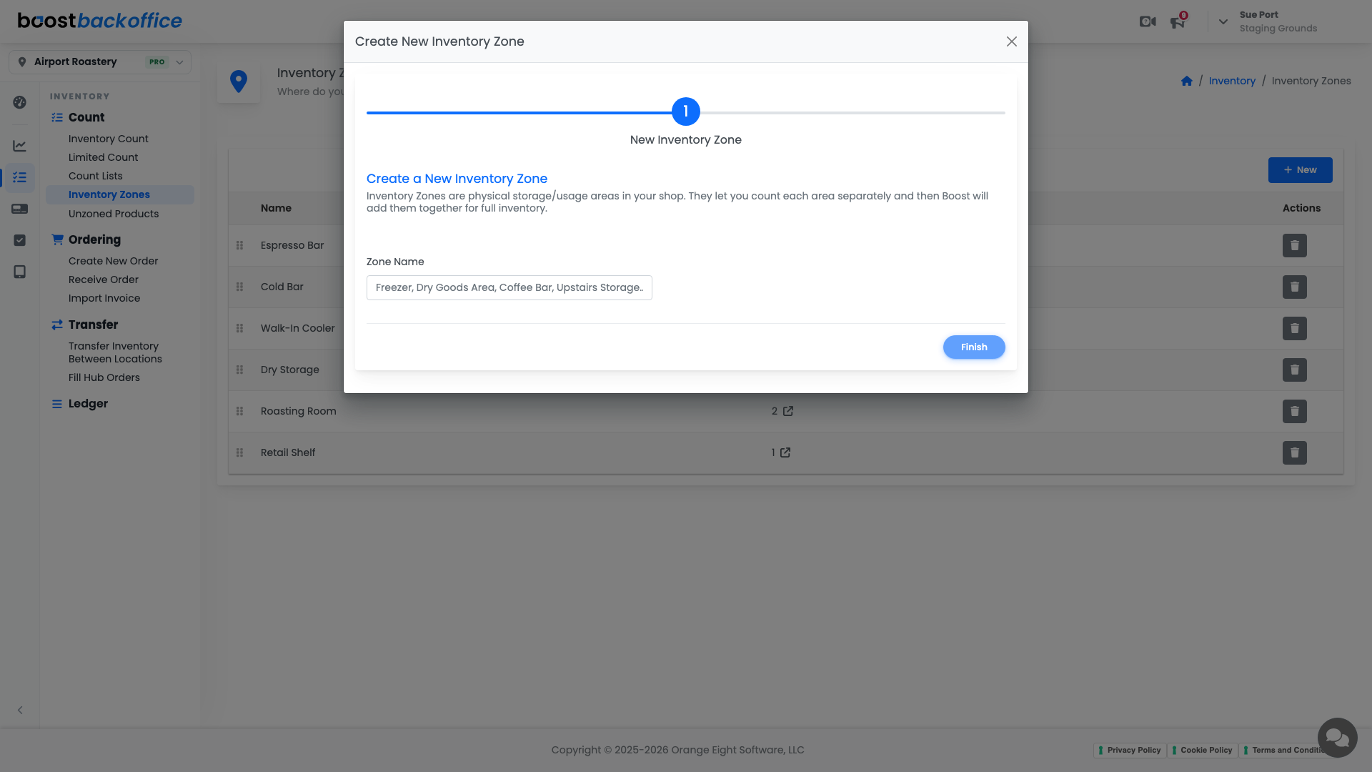Open Roasting Room products external link icon
The image size is (1372, 772).
pos(788,411)
